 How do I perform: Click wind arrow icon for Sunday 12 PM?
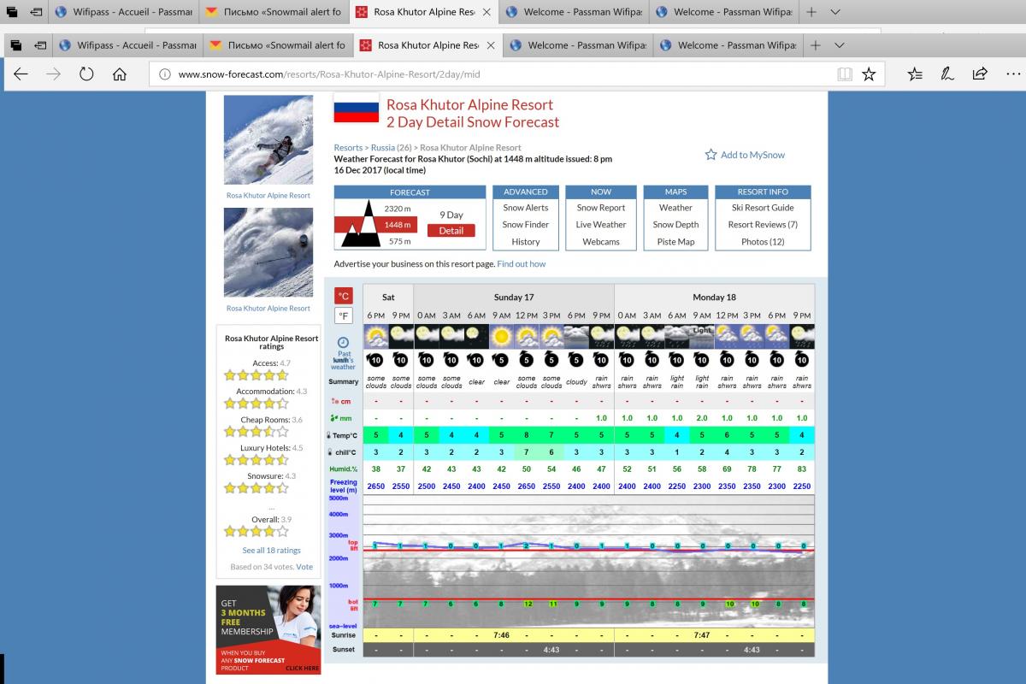click(x=526, y=359)
